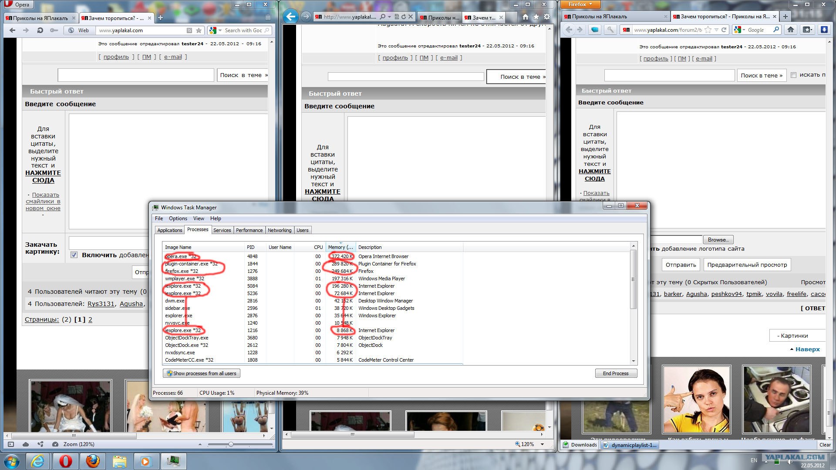Open the woman pointing thumbnail in Firefox
This screenshot has height=470, width=836.
coord(696,399)
